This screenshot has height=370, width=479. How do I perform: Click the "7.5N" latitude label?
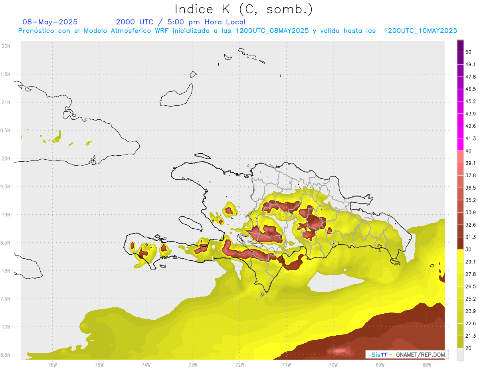(x=6, y=299)
